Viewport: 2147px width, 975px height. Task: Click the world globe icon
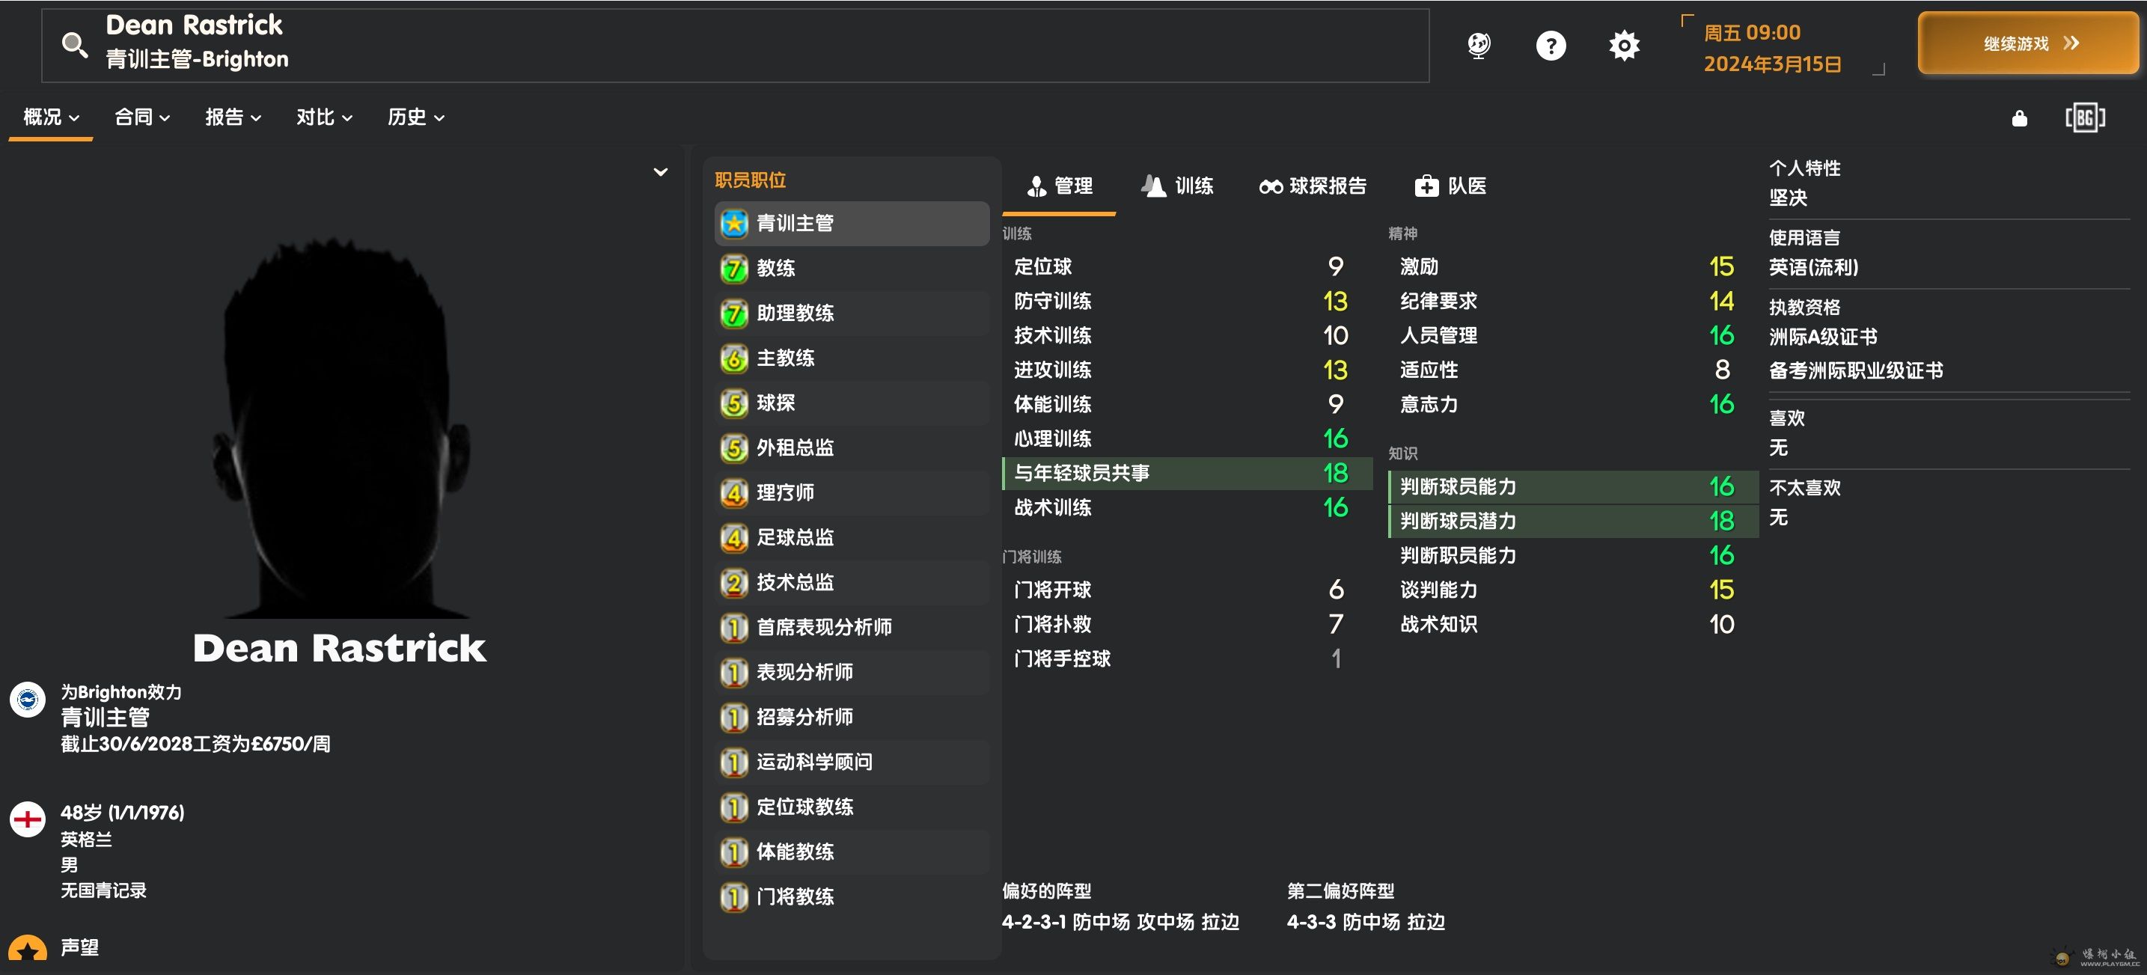(1479, 45)
